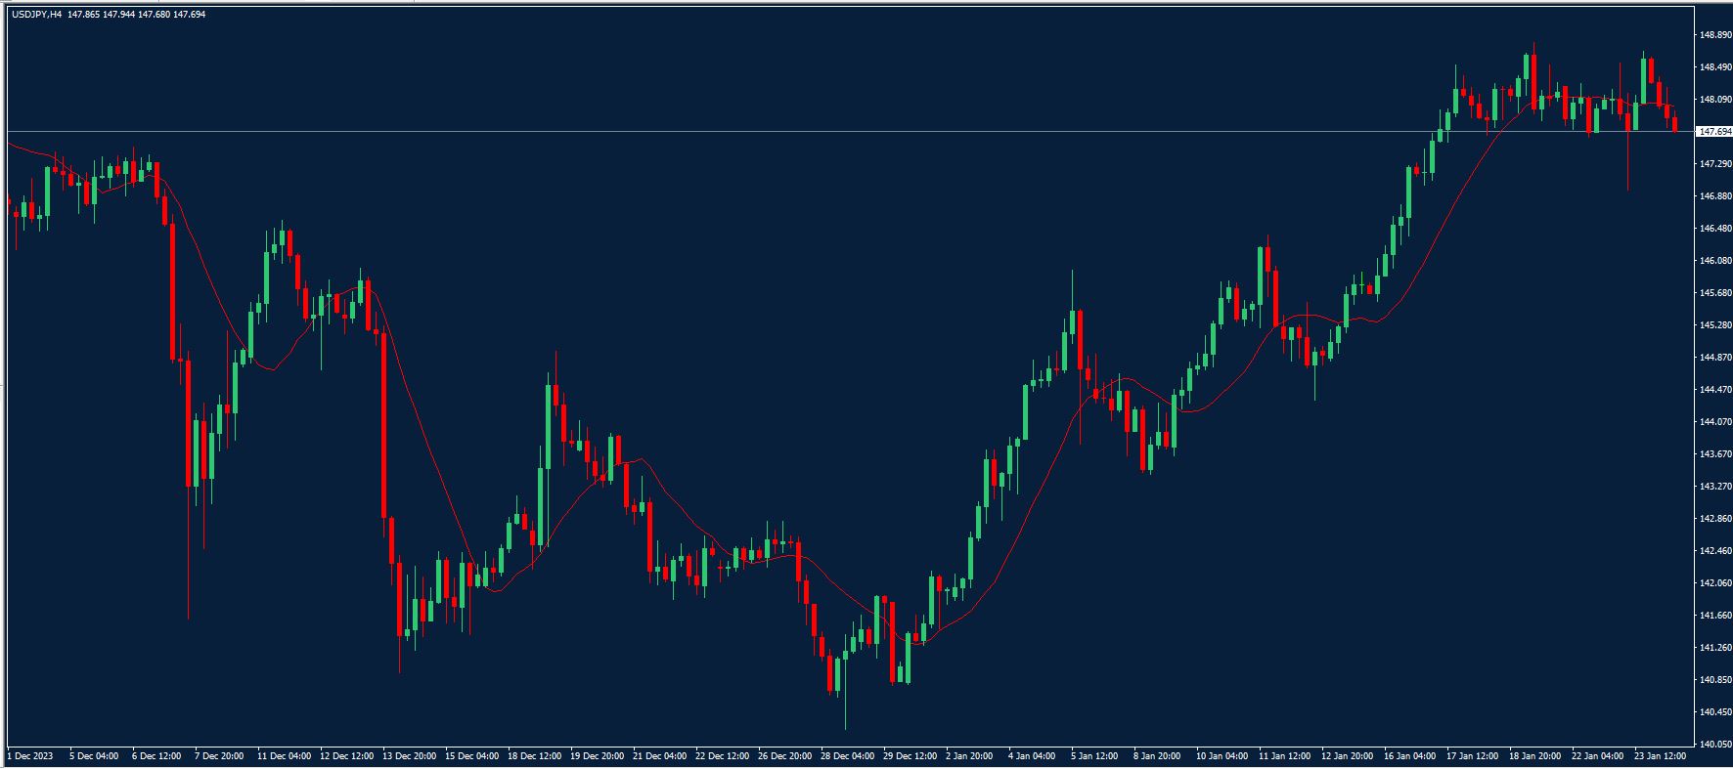Select the 28 Dec 04:00 time marker

848,755
